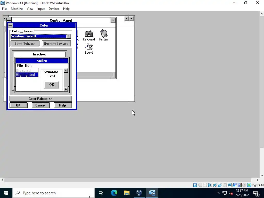Open the Input menu

click(41, 9)
